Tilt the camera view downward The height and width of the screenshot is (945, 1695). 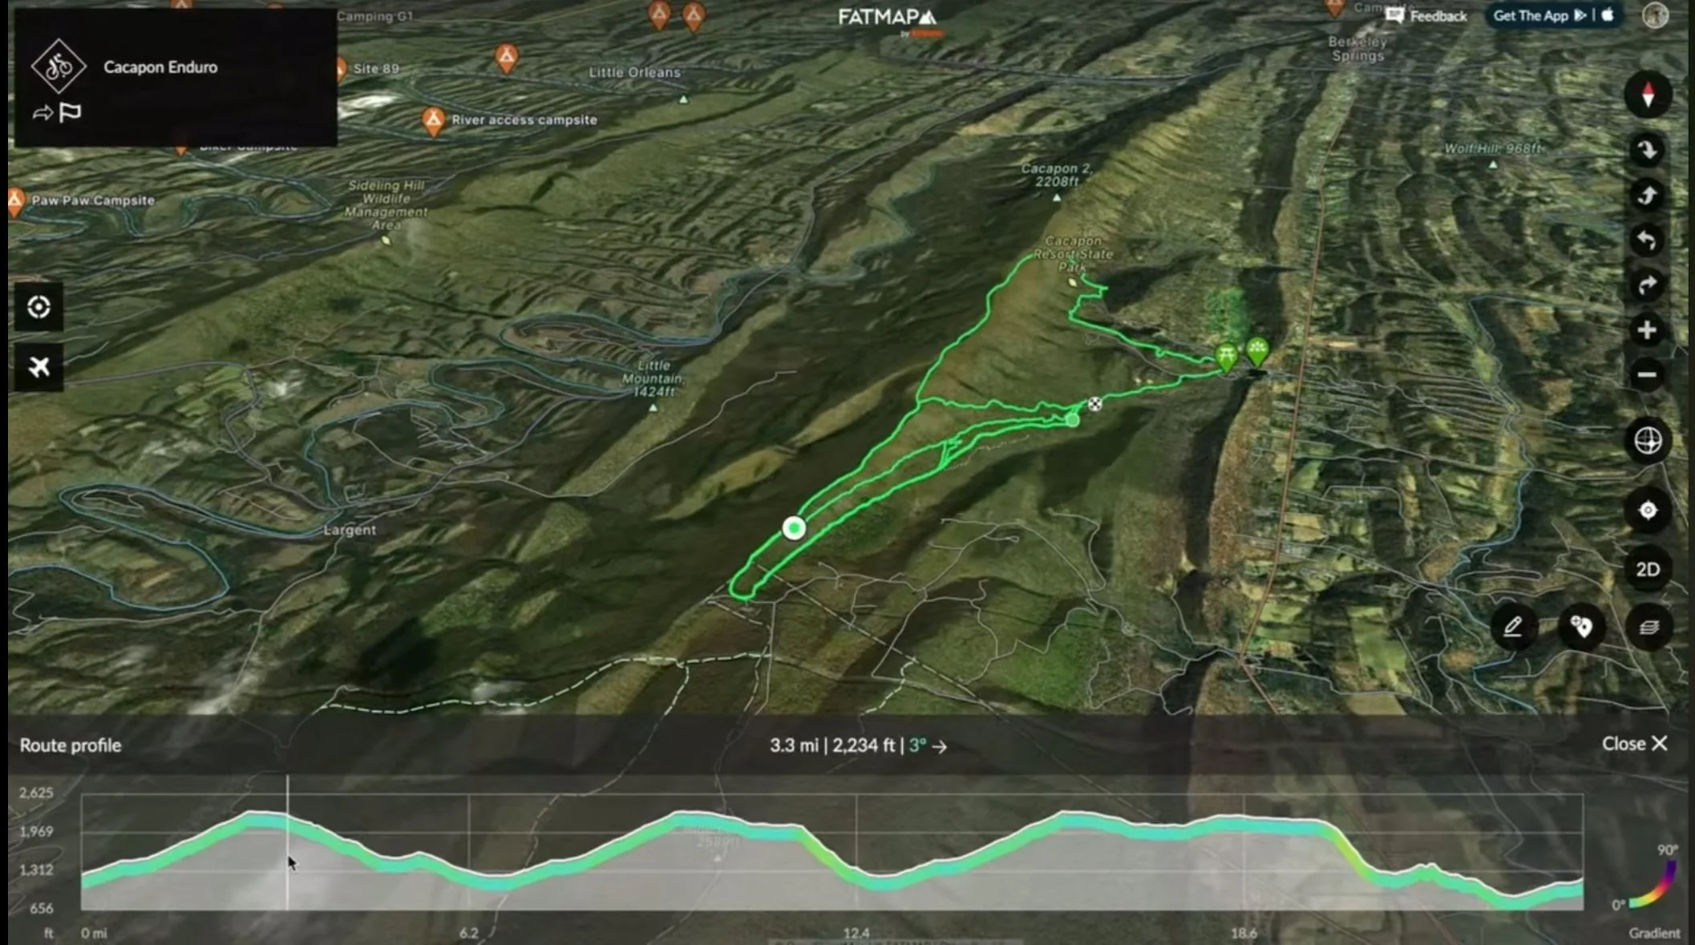pos(1647,150)
